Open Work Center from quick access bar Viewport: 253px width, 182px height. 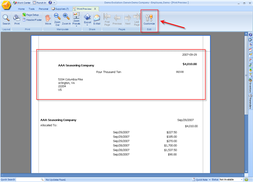[x=22, y=3]
